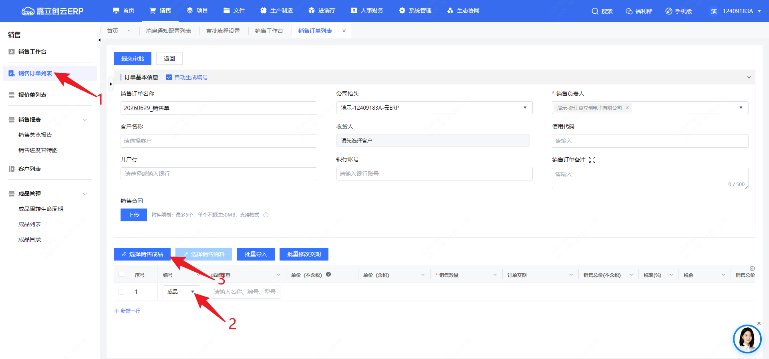
Task: Open the 生态协同 top menu
Action: (463, 10)
